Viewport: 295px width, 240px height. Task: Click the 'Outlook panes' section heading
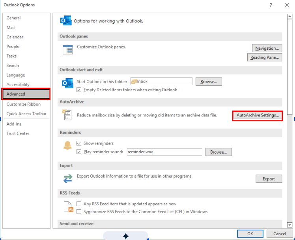tap(74, 36)
